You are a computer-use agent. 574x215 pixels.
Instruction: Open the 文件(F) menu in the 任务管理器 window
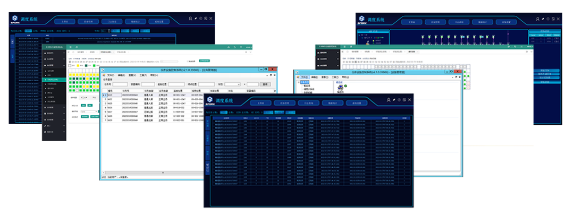tap(111, 75)
